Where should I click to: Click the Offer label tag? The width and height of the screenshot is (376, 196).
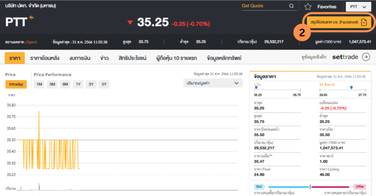tap(359, 187)
